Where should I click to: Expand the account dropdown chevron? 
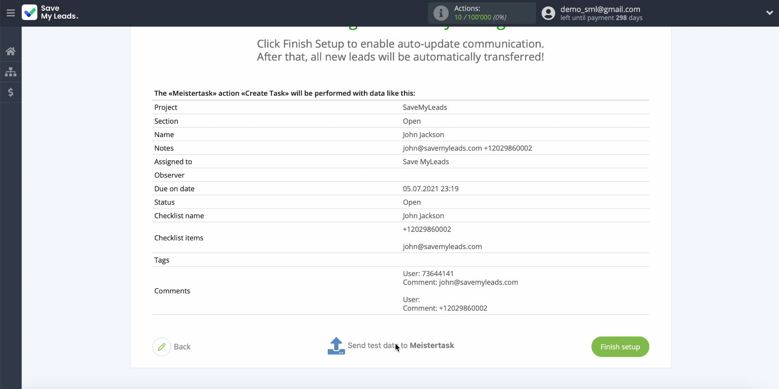click(x=769, y=13)
